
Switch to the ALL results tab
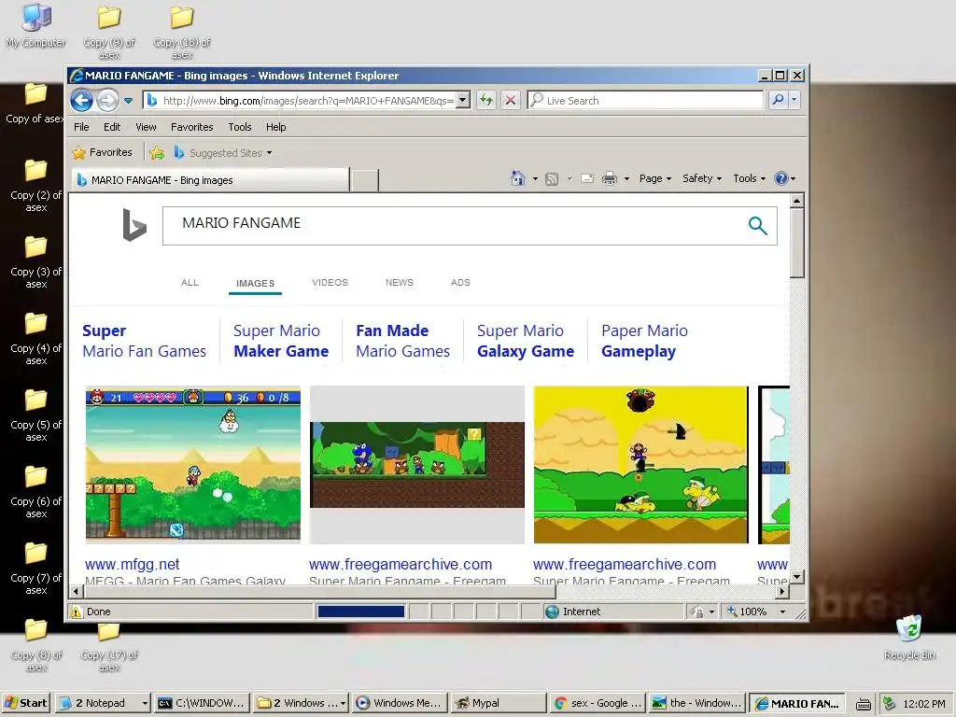click(x=190, y=282)
